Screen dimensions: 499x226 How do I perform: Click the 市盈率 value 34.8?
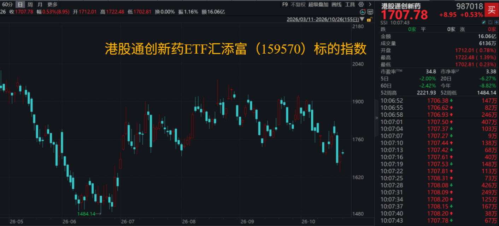[431, 72]
